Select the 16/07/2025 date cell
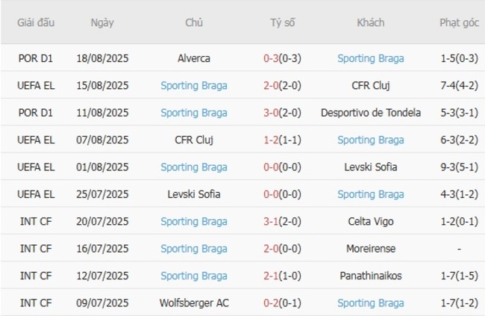 [x=102, y=248]
